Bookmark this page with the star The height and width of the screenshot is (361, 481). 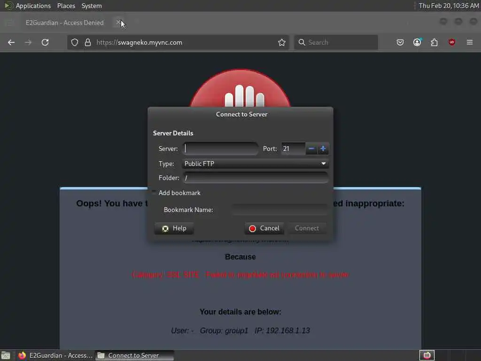coord(282,42)
